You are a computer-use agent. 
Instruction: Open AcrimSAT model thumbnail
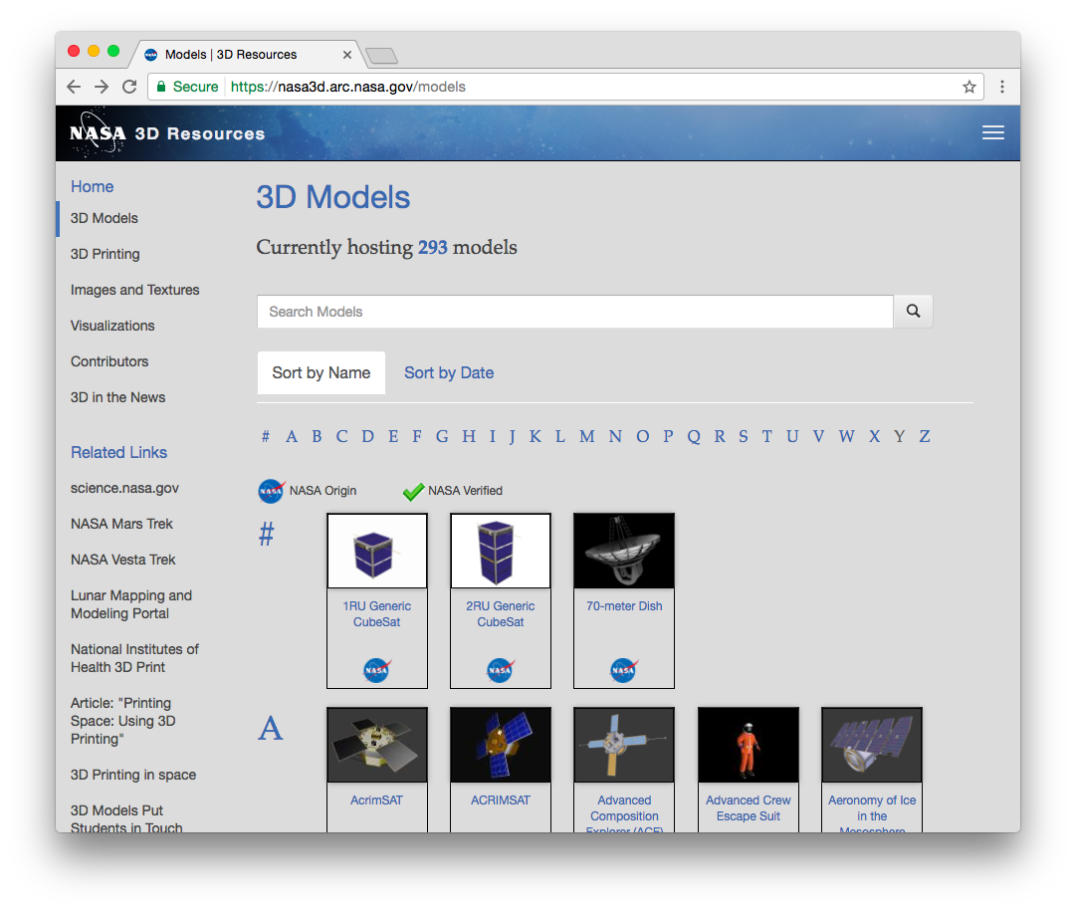376,745
